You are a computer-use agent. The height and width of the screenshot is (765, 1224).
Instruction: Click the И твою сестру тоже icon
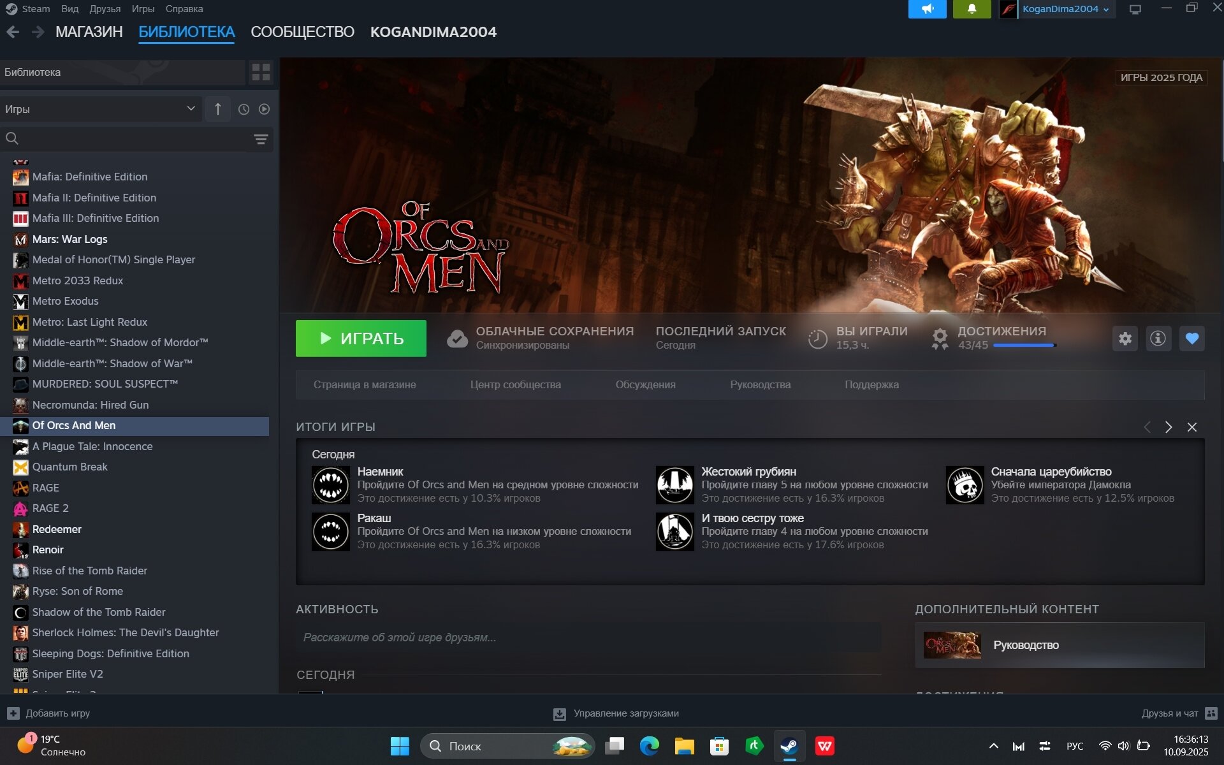pyautogui.click(x=674, y=532)
